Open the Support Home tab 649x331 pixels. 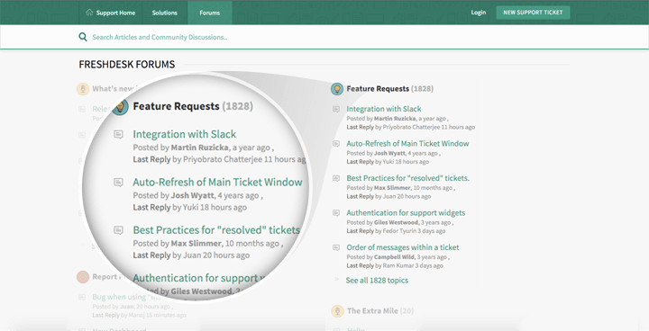coord(111,13)
